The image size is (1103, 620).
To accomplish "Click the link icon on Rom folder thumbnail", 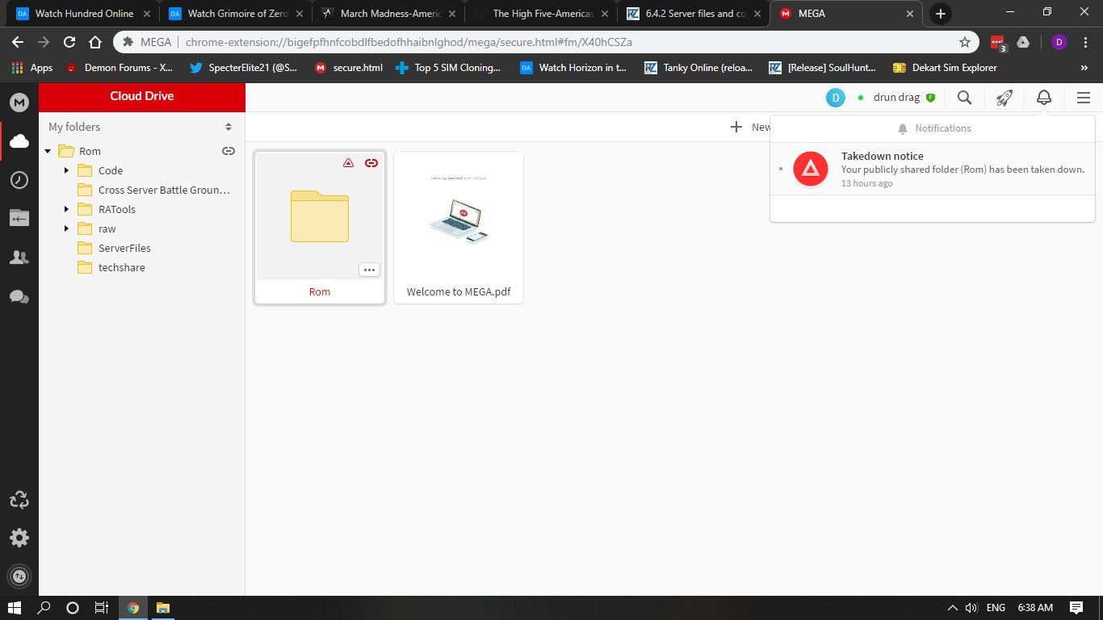I will (371, 163).
